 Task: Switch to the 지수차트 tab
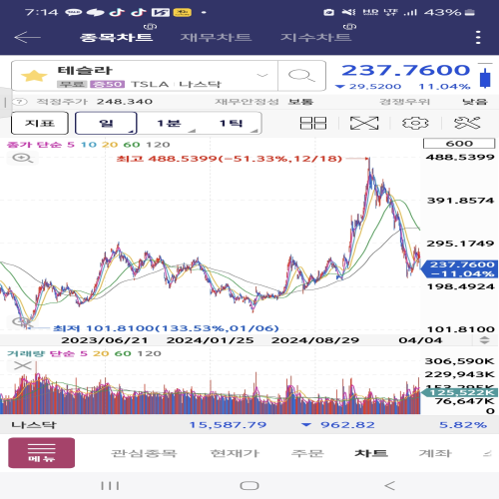click(315, 37)
